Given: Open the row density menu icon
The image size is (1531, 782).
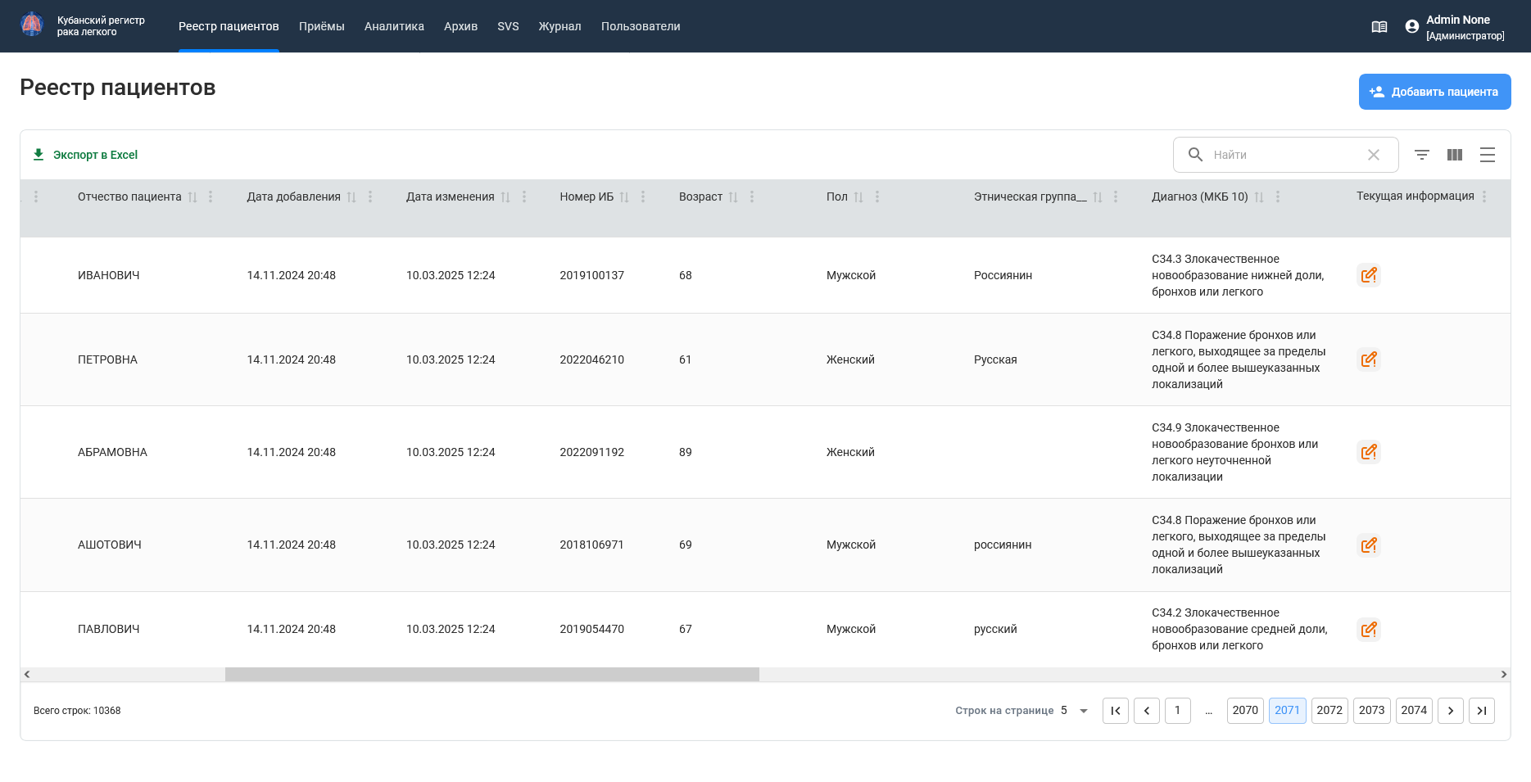Looking at the screenshot, I should 1488,155.
